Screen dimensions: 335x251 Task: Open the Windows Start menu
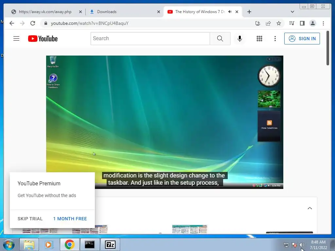tap(9, 244)
